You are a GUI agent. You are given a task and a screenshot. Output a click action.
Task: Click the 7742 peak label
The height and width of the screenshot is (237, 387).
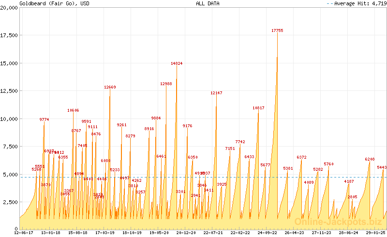point(240,142)
